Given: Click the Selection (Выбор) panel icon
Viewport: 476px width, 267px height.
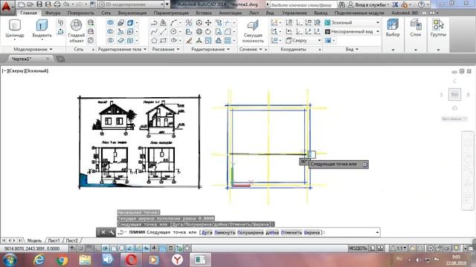Looking at the screenshot, I should click(393, 28).
